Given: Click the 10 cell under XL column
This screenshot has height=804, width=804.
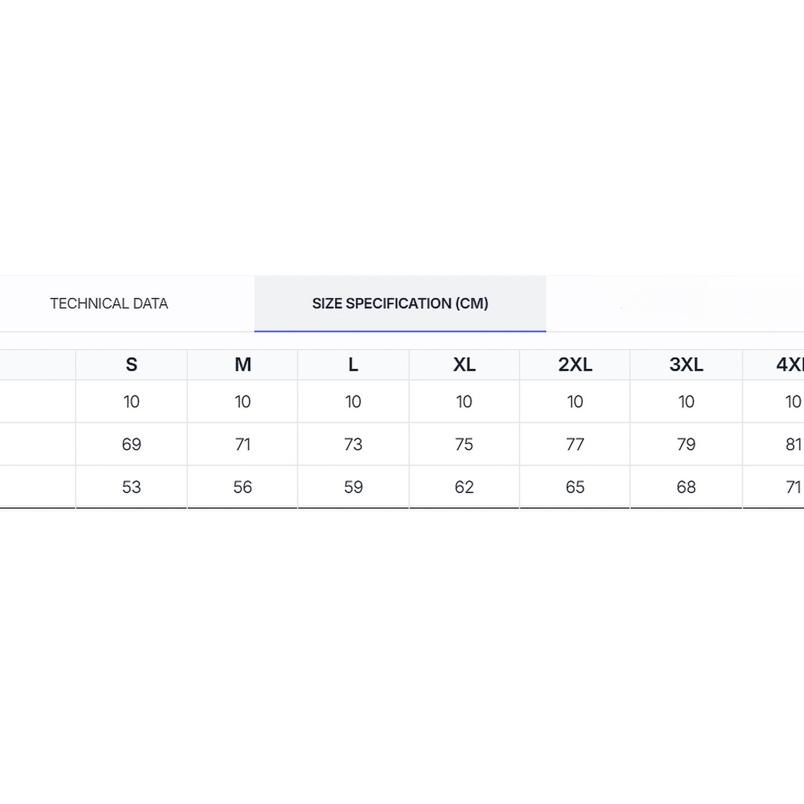Looking at the screenshot, I should pyautogui.click(x=464, y=402).
